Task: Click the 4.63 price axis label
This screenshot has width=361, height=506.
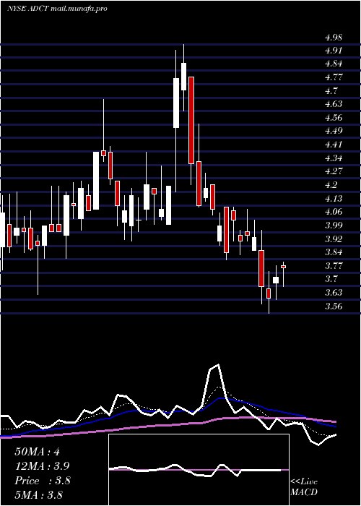Action: click(334, 104)
